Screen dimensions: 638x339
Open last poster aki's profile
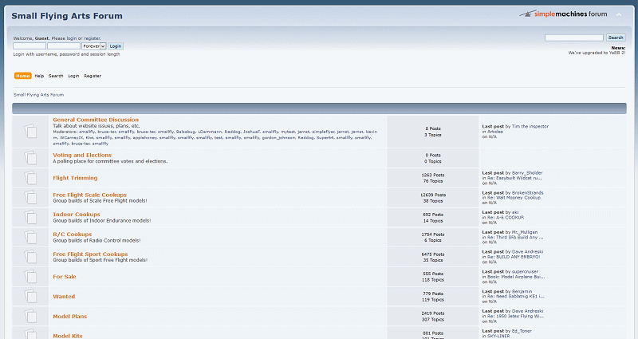point(515,212)
